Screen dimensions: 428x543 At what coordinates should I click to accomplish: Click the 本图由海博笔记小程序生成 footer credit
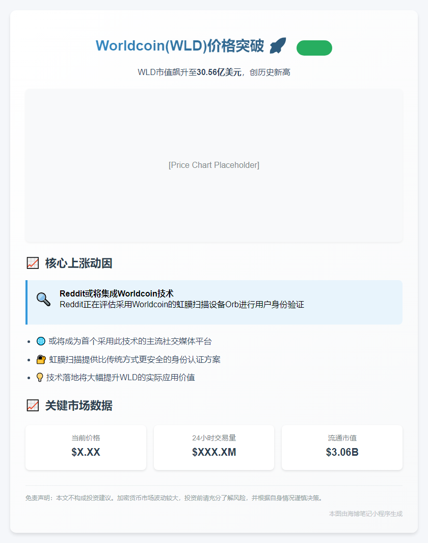[365, 513]
